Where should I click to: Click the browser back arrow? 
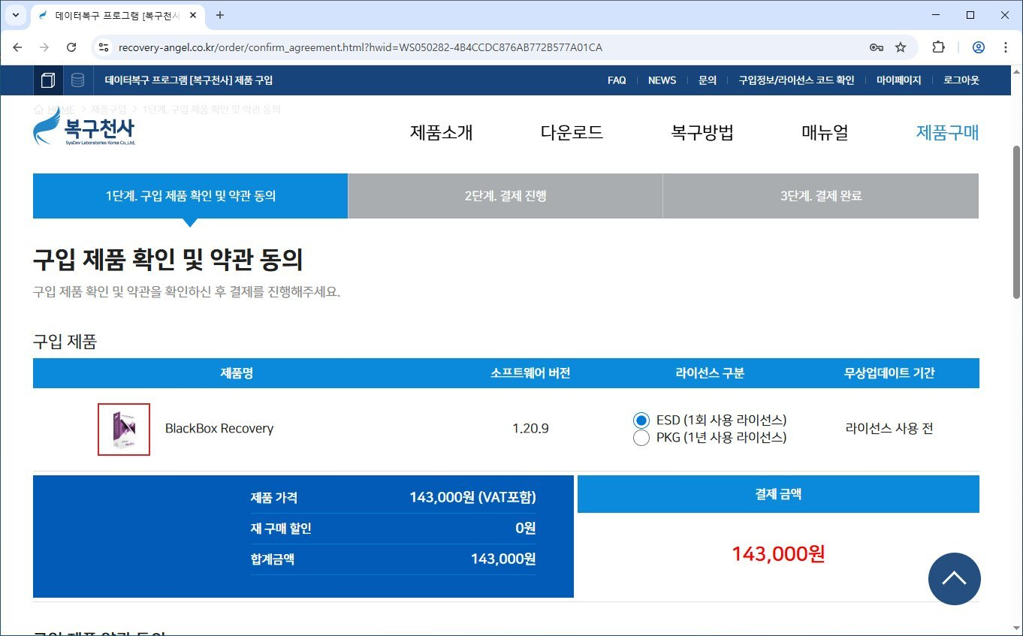tap(18, 47)
